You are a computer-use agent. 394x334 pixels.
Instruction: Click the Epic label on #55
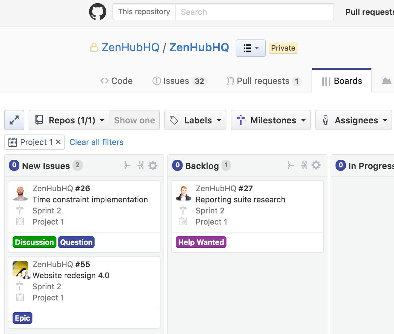pyautogui.click(x=23, y=318)
